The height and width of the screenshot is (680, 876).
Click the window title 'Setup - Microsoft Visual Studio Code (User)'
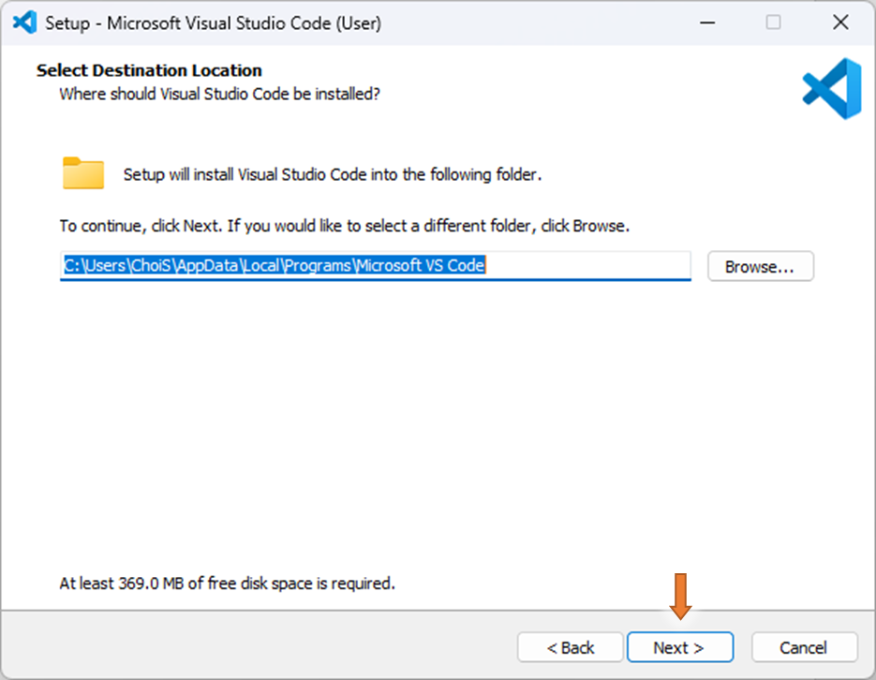pos(213,22)
